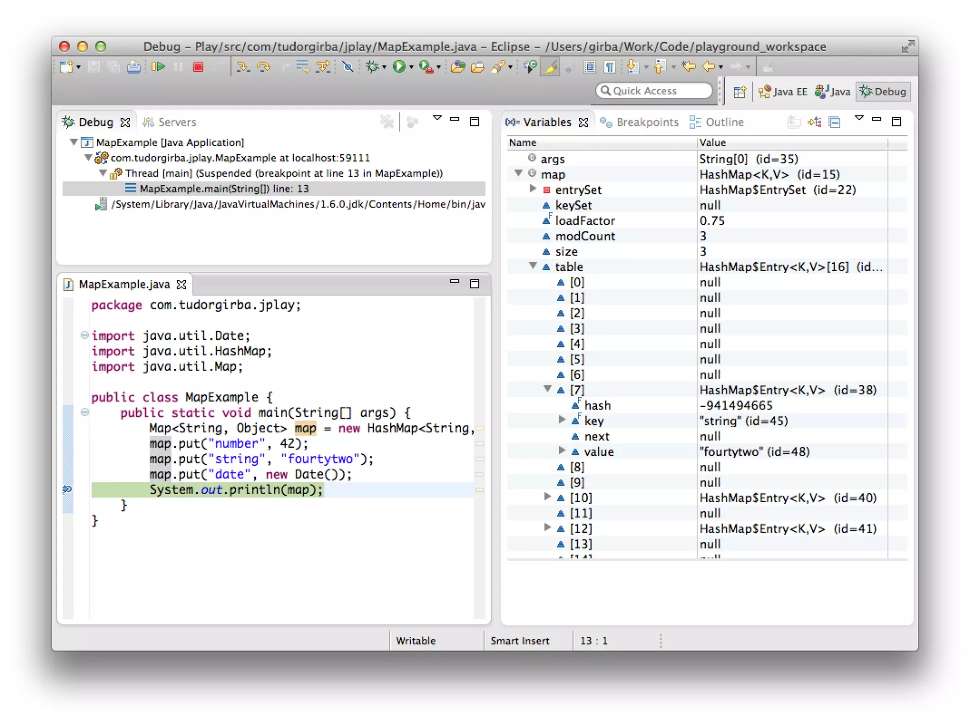This screenshot has height=727, width=970.
Task: Open the Servers tab
Action: point(170,122)
